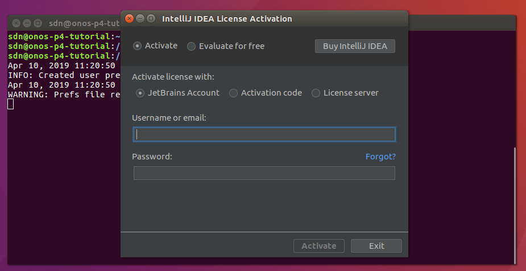Click the Exit button
This screenshot has height=271, width=526.
[x=376, y=246]
